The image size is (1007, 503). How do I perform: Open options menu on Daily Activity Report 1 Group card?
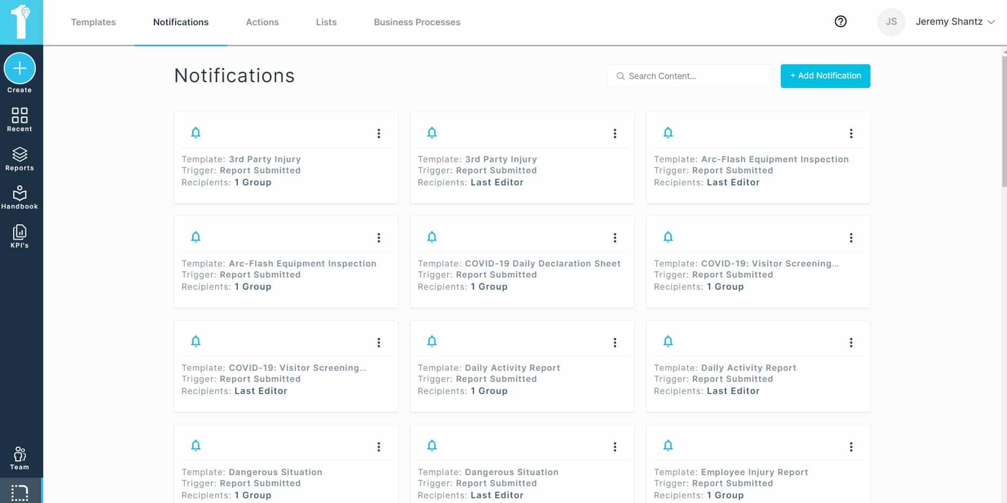(x=615, y=343)
